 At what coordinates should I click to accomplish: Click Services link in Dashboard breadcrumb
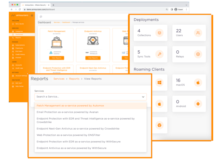[57, 22]
